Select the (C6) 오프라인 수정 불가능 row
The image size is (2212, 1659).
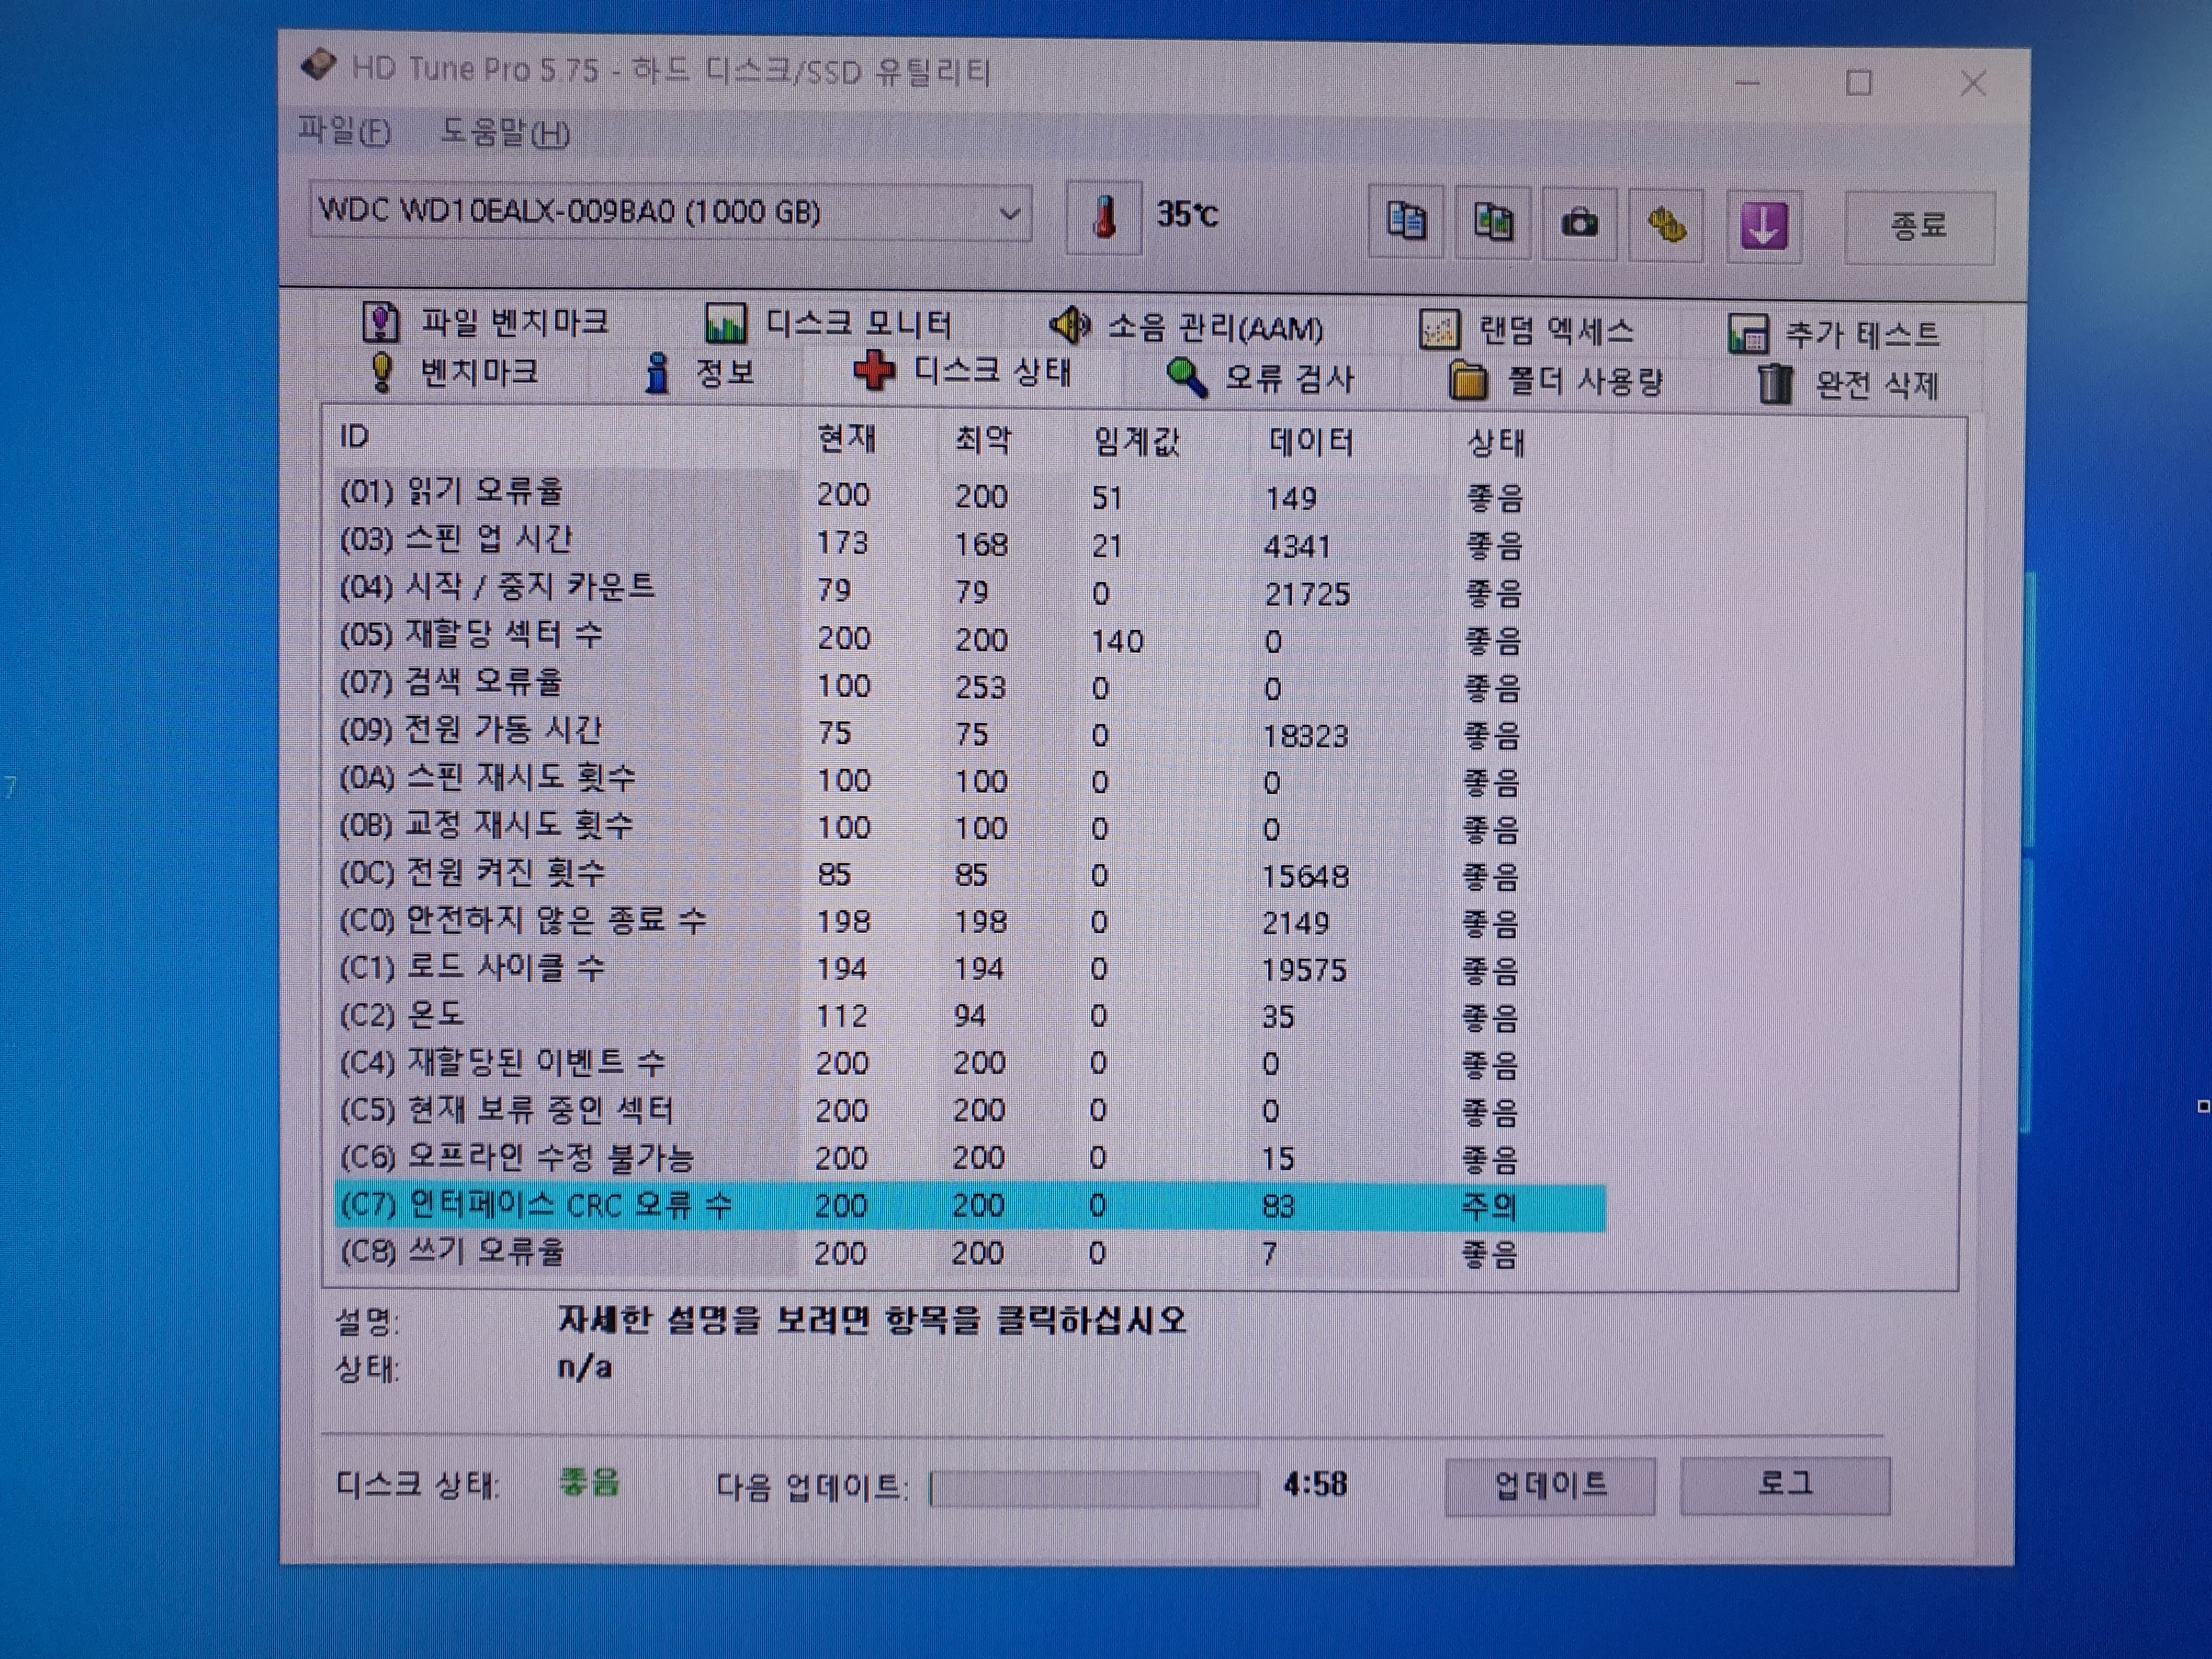(971, 1158)
